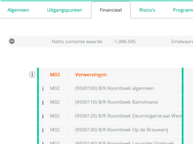Open info for 9500140 Lasonder row
The image size is (193, 144).
tap(43, 143)
